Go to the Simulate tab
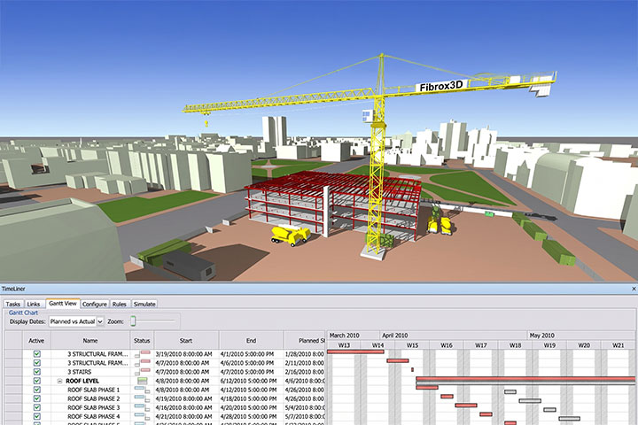The width and height of the screenshot is (638, 425). [144, 304]
